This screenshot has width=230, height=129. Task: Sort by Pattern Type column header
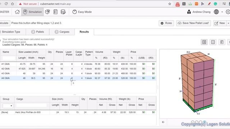[x=88, y=53]
